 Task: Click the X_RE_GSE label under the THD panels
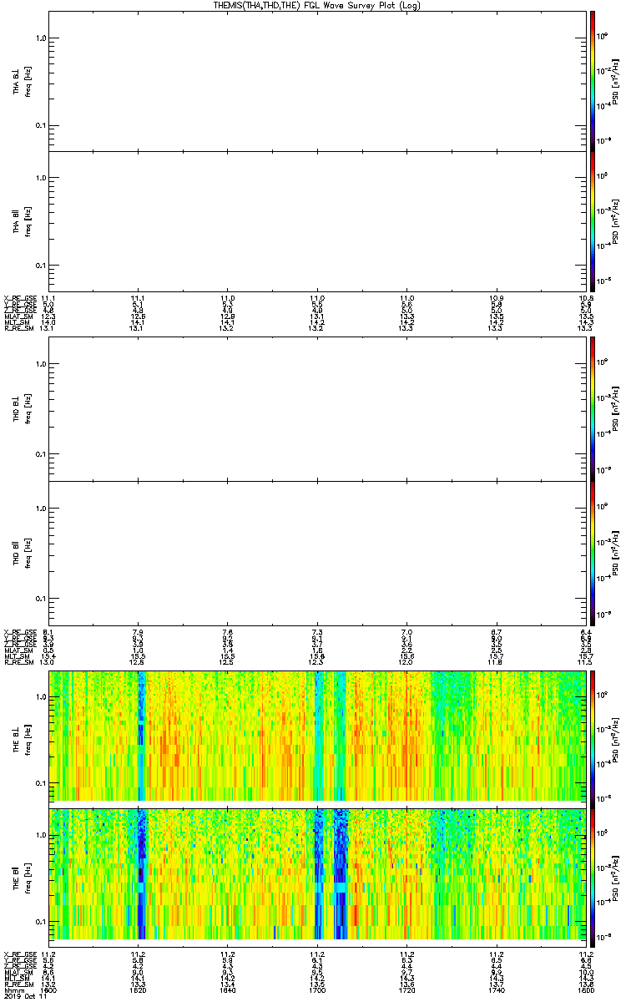click(19, 632)
